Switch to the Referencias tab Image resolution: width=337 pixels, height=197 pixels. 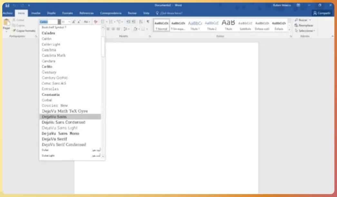86,13
